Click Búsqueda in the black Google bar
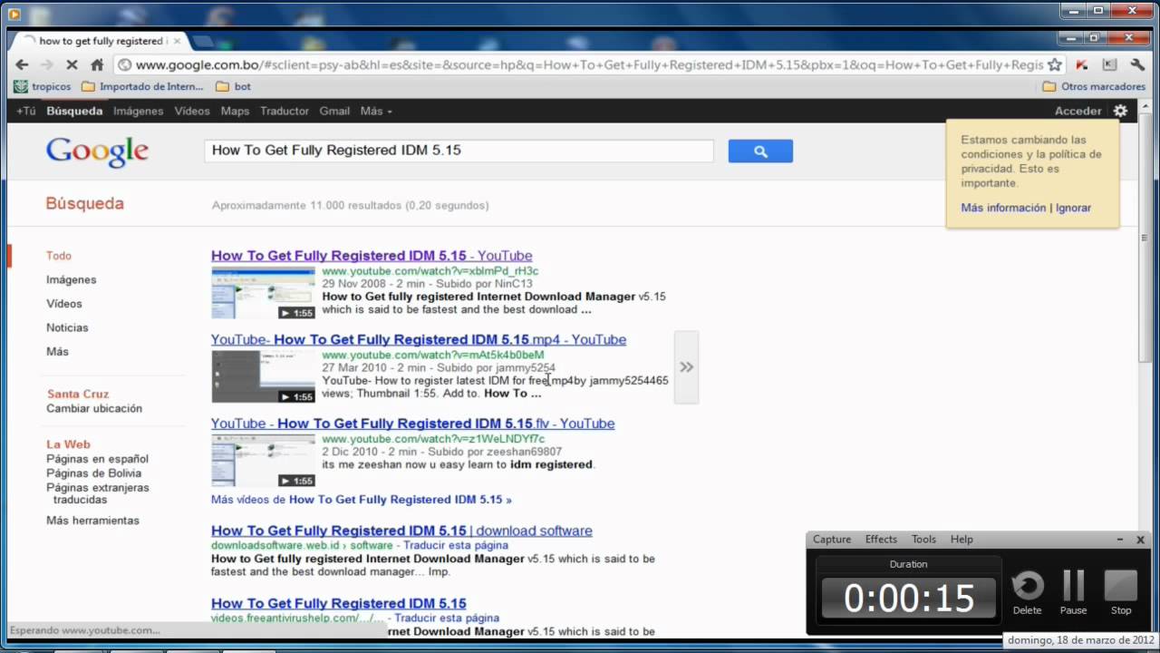 tap(74, 111)
